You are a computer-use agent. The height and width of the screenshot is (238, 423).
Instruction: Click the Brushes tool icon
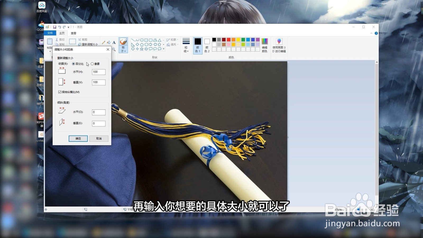[x=123, y=42]
